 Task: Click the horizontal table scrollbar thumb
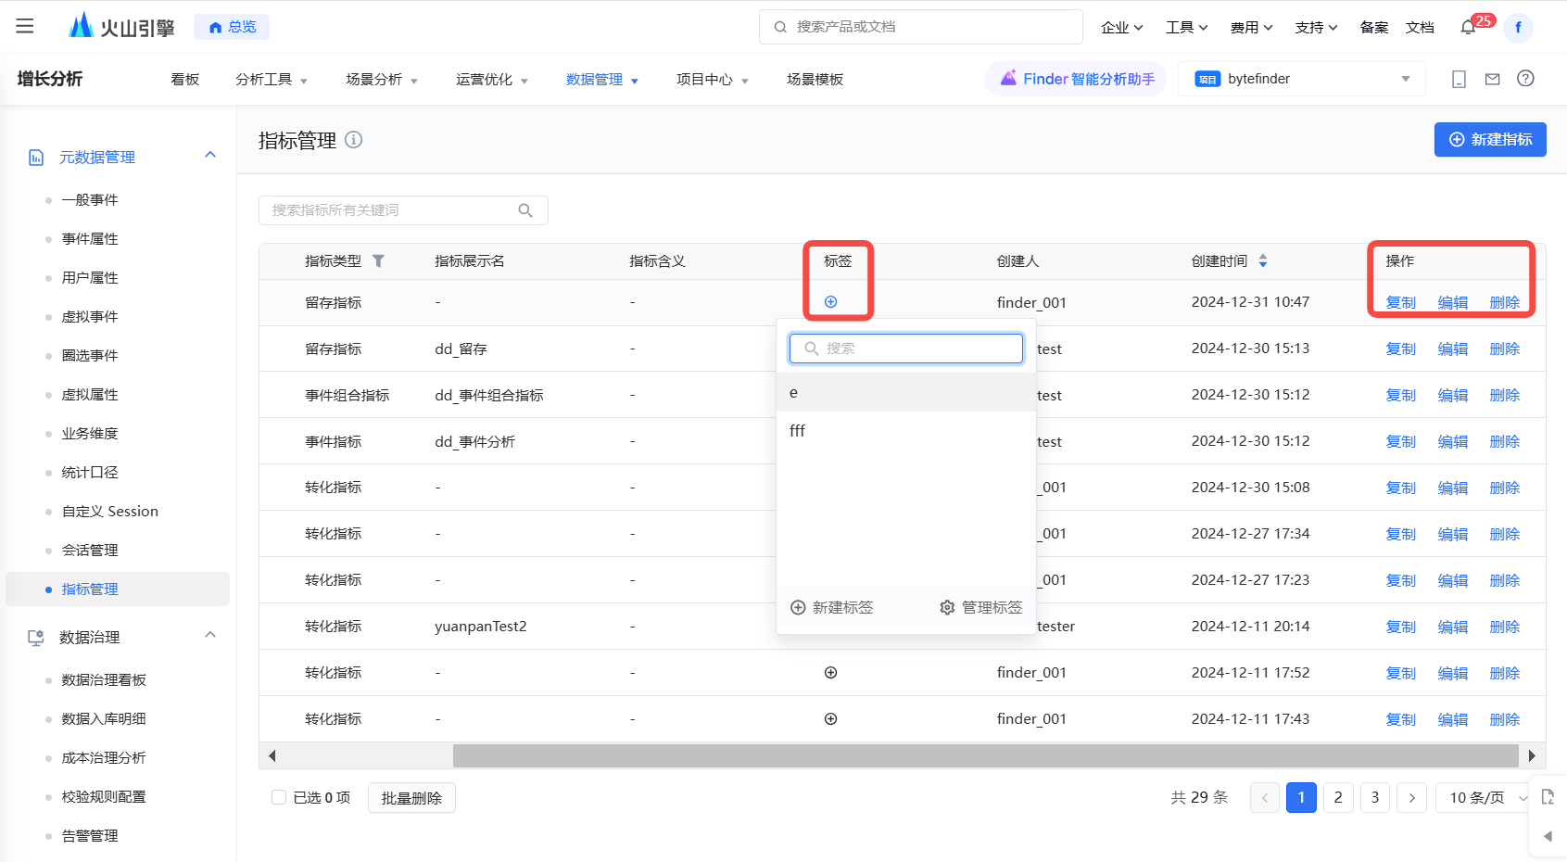coord(986,755)
